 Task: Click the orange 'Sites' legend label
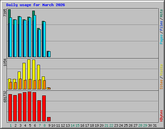click(161, 84)
